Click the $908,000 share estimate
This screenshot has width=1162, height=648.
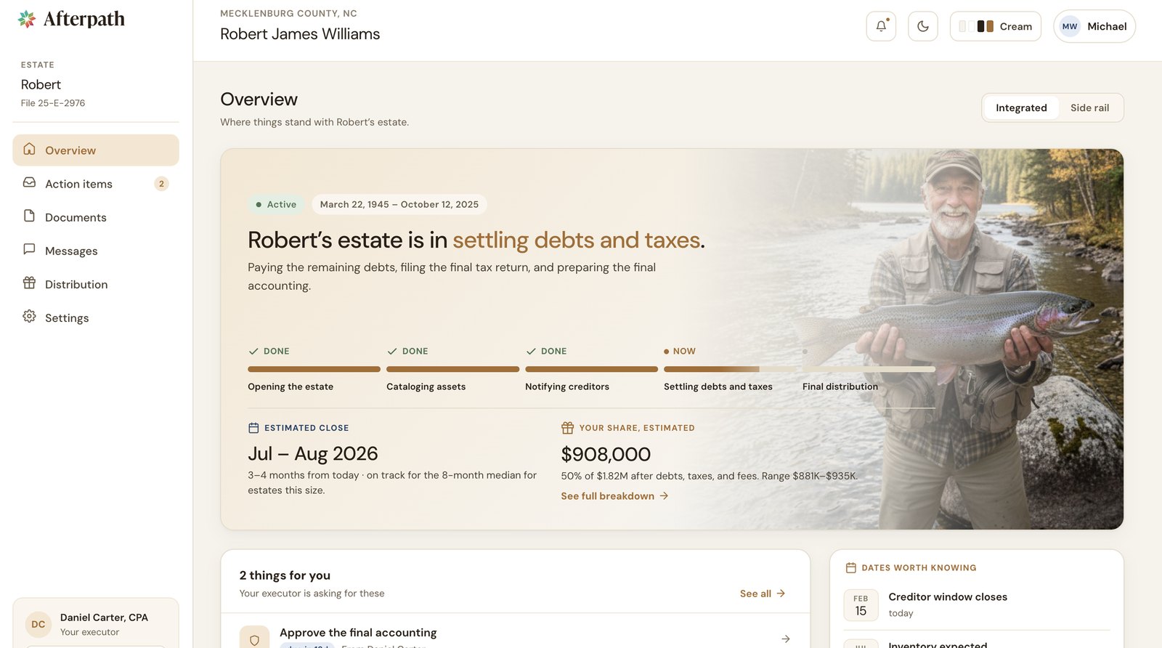click(x=606, y=454)
